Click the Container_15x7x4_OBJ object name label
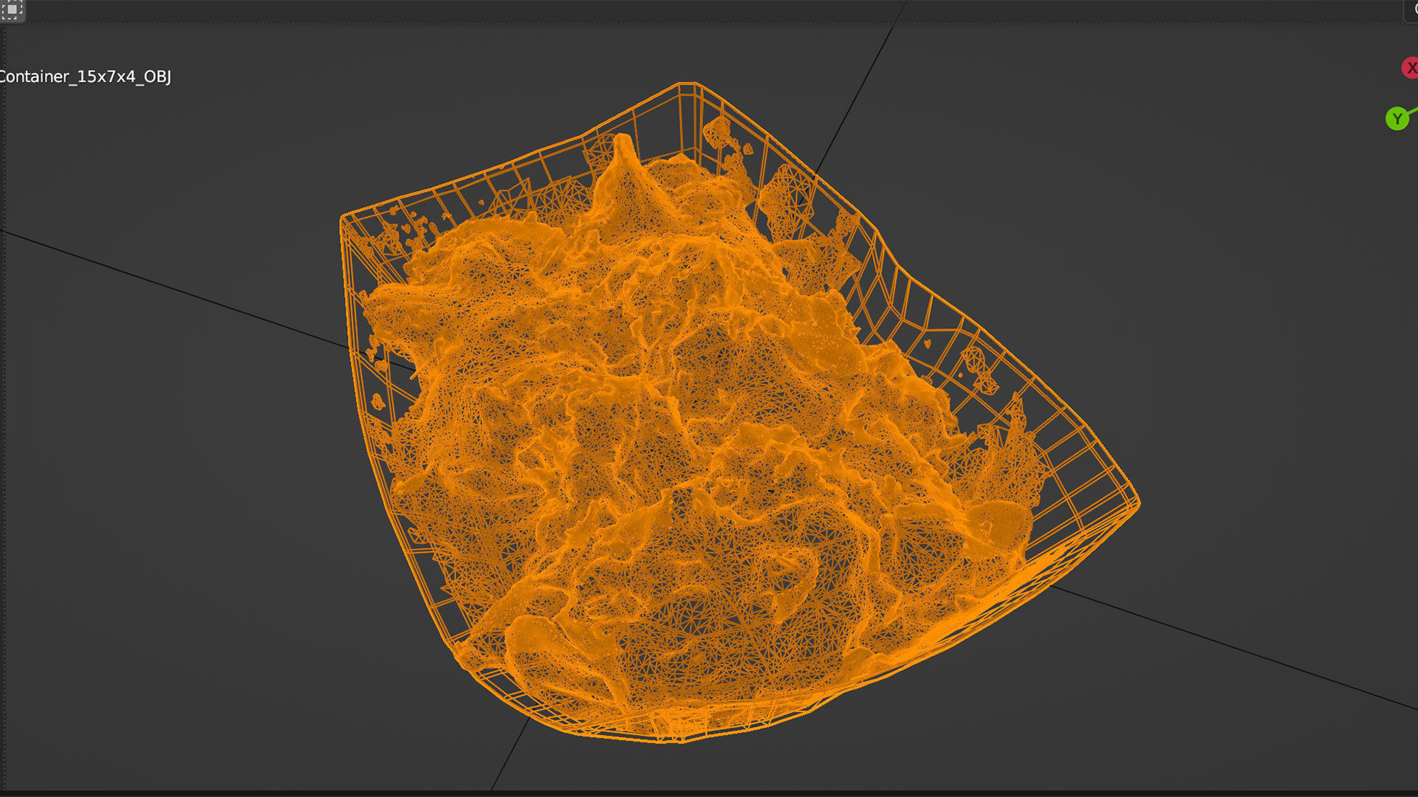The width and height of the screenshot is (1418, 797). [84, 77]
